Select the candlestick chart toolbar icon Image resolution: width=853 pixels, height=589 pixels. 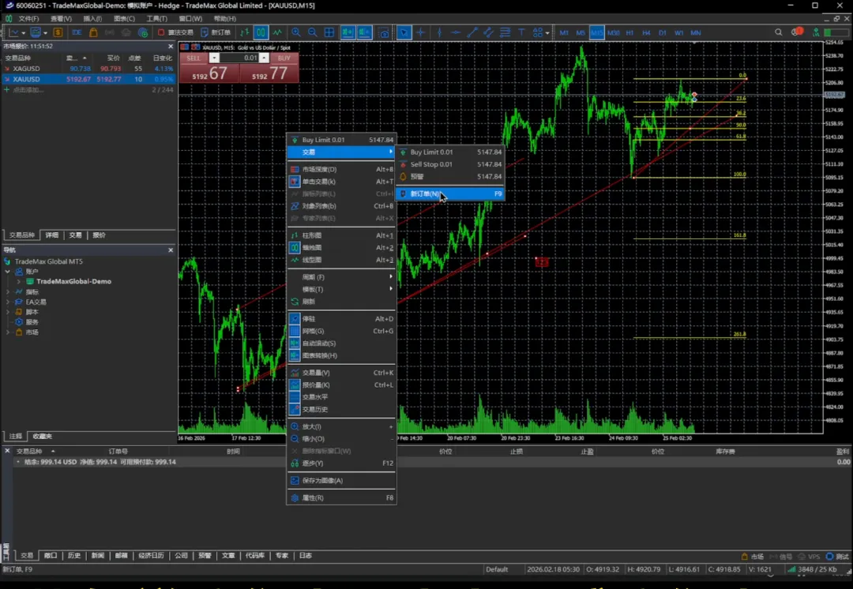(261, 32)
